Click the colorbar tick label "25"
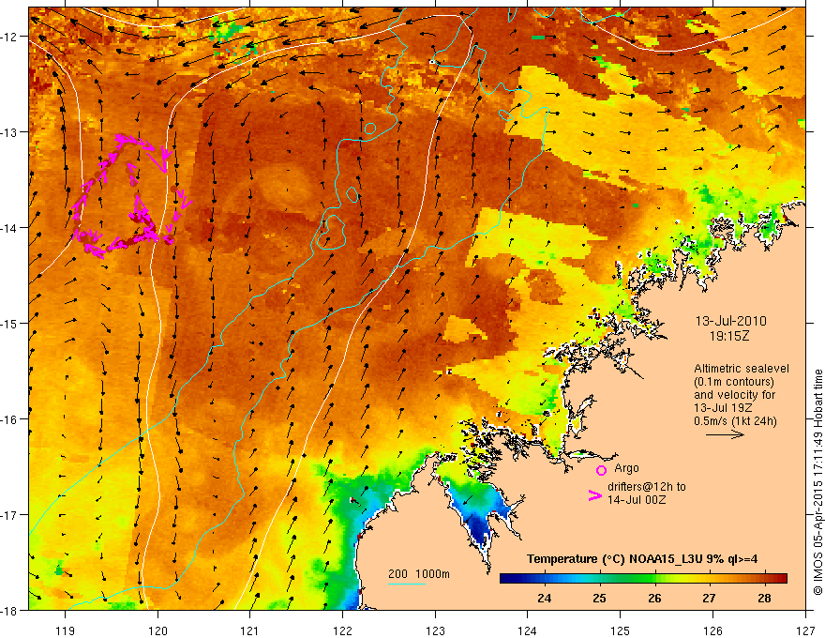This screenshot has width=825, height=638. coord(599,599)
